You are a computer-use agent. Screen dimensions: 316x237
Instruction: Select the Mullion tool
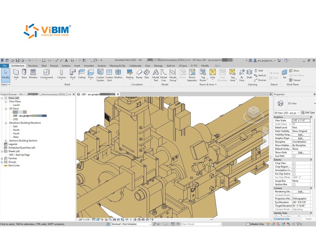(118, 74)
